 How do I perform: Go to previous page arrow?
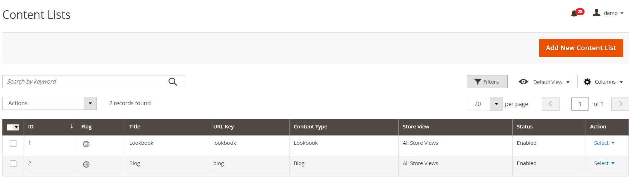coord(551,104)
